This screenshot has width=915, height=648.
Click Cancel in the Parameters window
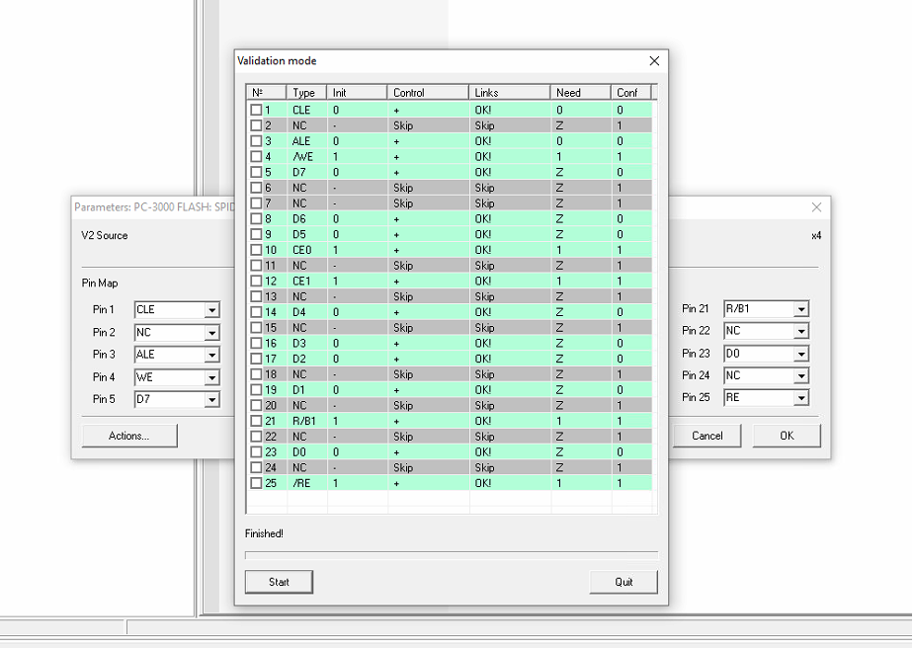tap(707, 436)
